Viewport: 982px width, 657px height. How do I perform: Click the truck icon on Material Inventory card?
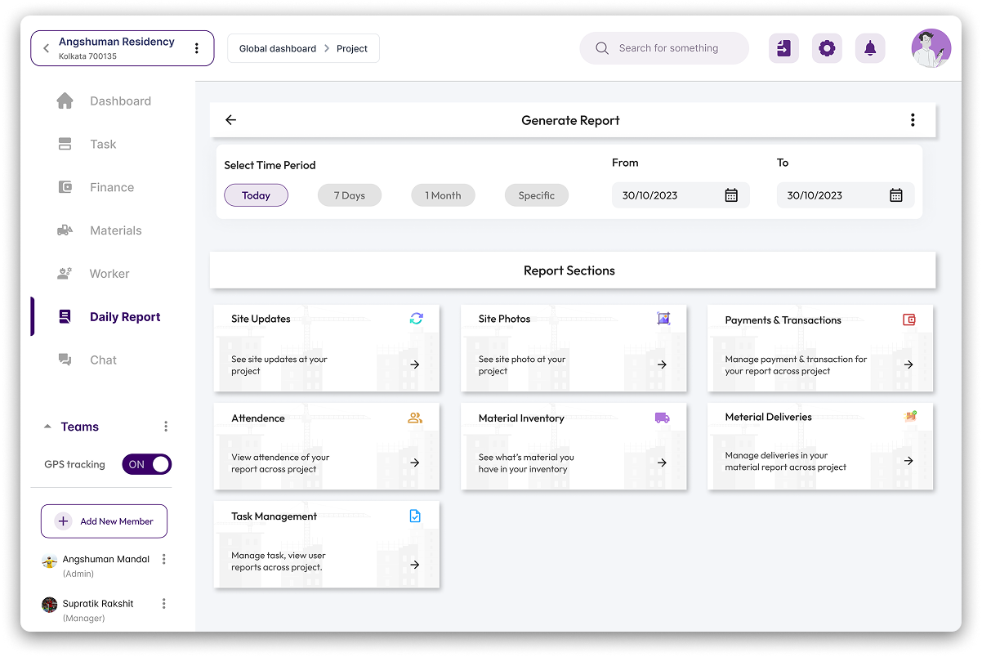pos(663,418)
